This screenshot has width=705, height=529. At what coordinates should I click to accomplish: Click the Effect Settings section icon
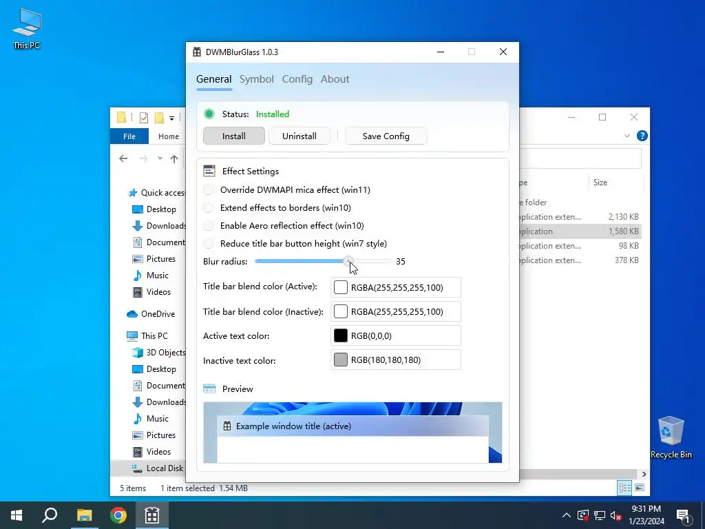pyautogui.click(x=209, y=171)
